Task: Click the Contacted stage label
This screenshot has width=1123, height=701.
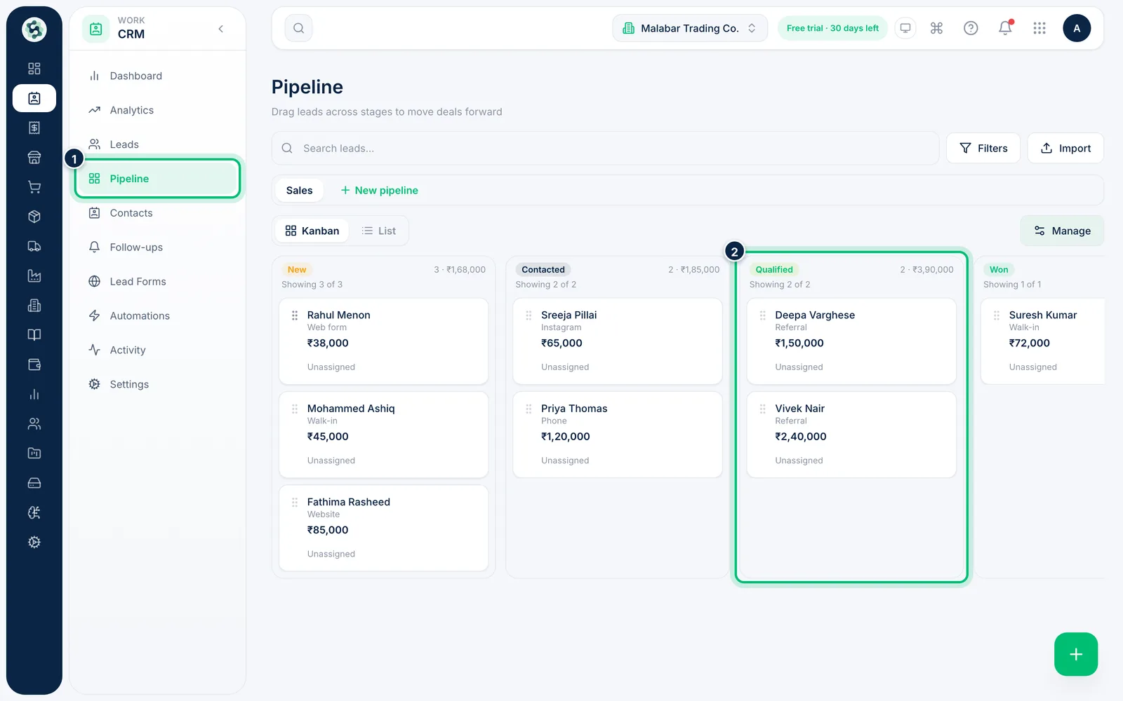Action: click(x=543, y=270)
